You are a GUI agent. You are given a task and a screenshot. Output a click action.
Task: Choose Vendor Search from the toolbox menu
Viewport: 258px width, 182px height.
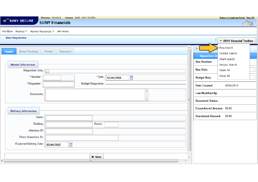[228, 53]
